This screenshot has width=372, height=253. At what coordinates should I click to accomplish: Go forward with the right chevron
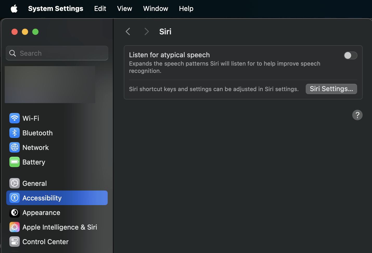pos(146,31)
